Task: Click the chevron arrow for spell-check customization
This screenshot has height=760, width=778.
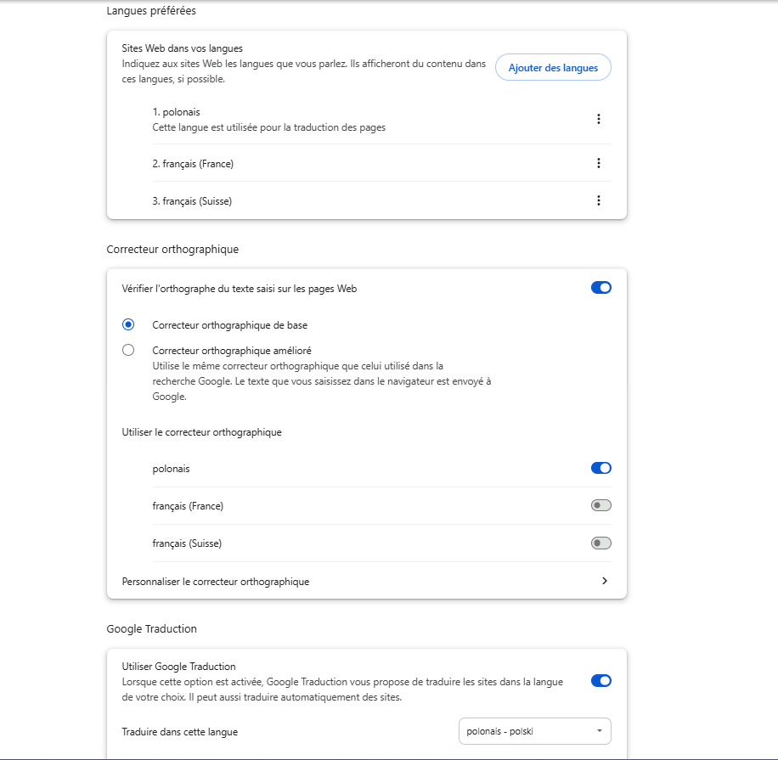Action: click(604, 582)
